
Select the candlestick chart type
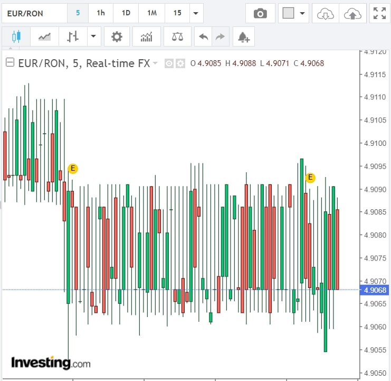pos(16,36)
